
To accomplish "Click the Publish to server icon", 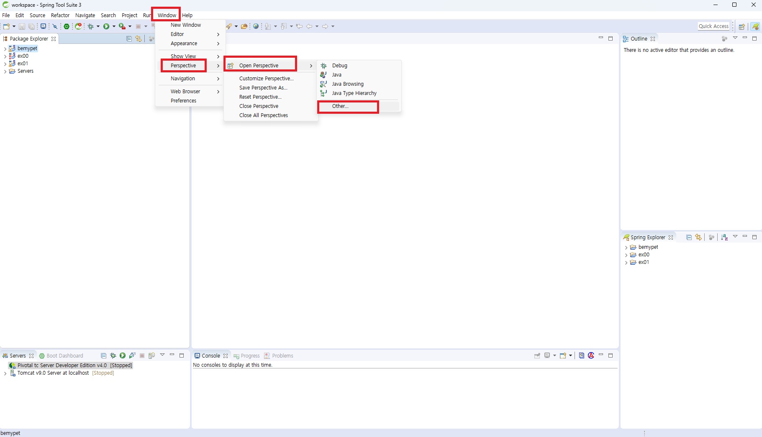I will pos(151,355).
